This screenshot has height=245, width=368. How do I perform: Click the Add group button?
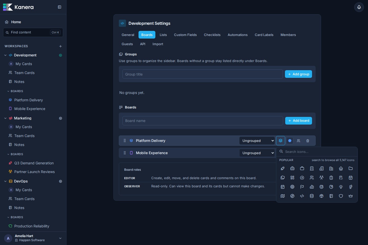[298, 74]
